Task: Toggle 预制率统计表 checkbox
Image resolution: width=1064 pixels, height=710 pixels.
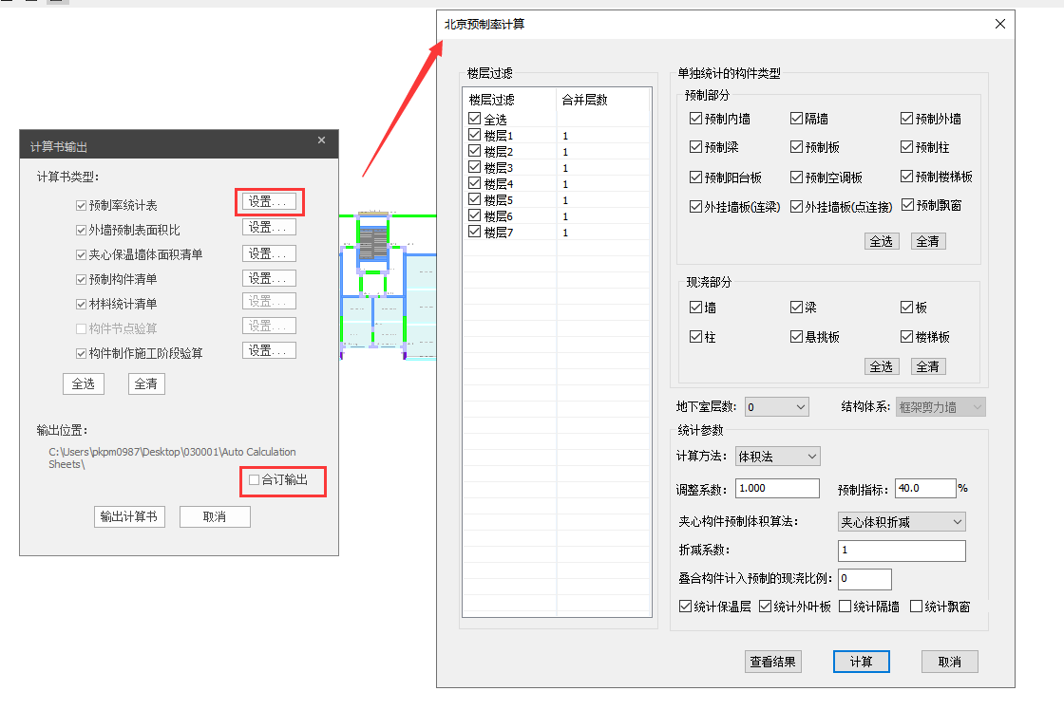Action: (x=81, y=205)
